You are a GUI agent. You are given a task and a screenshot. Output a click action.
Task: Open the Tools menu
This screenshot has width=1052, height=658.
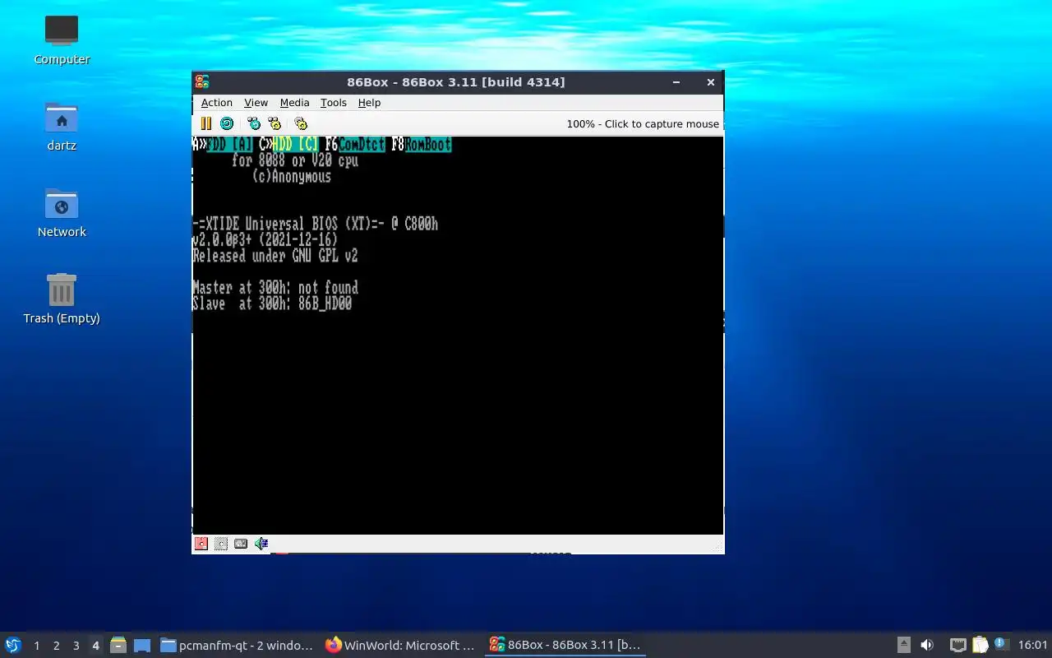(334, 103)
